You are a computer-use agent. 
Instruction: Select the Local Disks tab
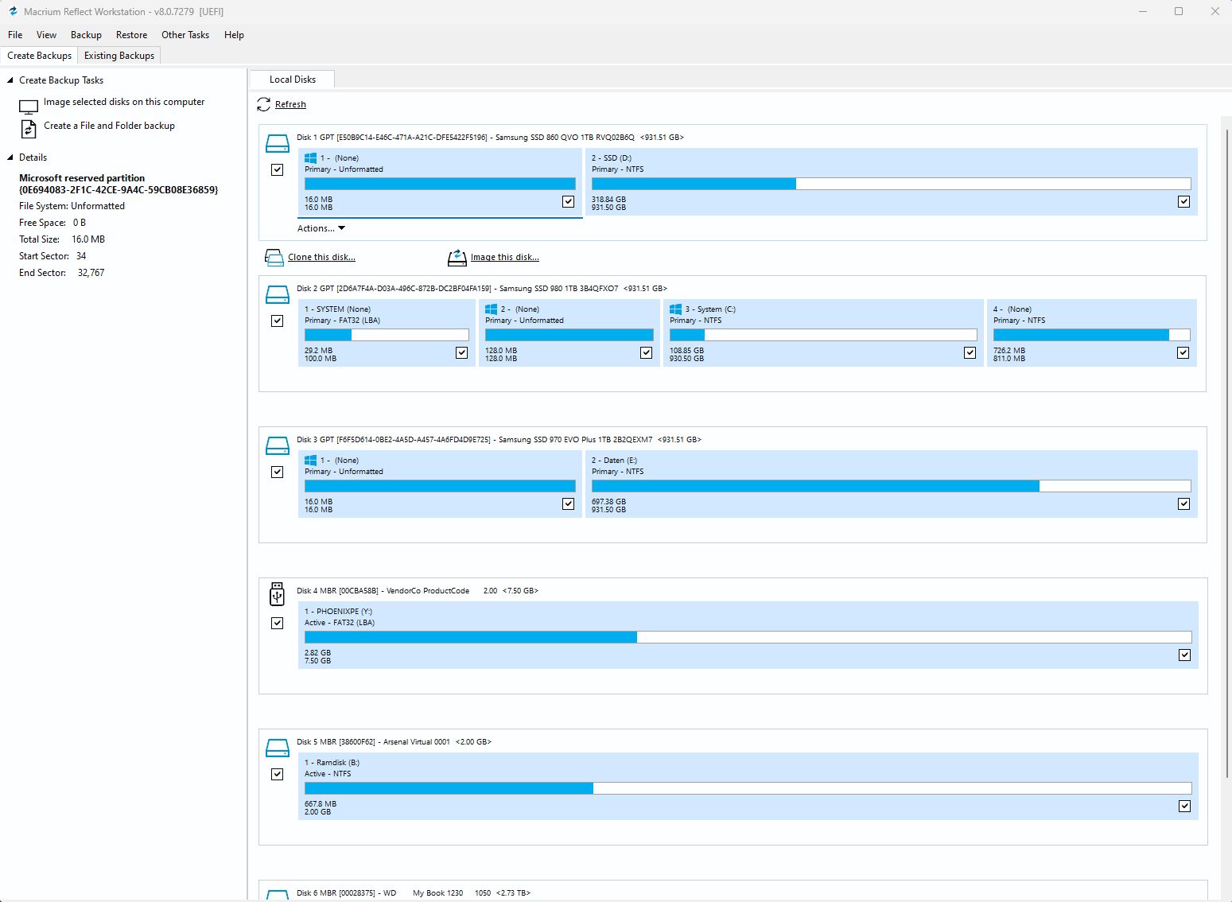(x=292, y=80)
